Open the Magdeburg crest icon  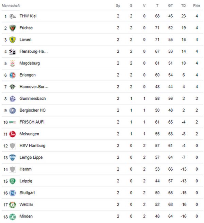(12, 63)
